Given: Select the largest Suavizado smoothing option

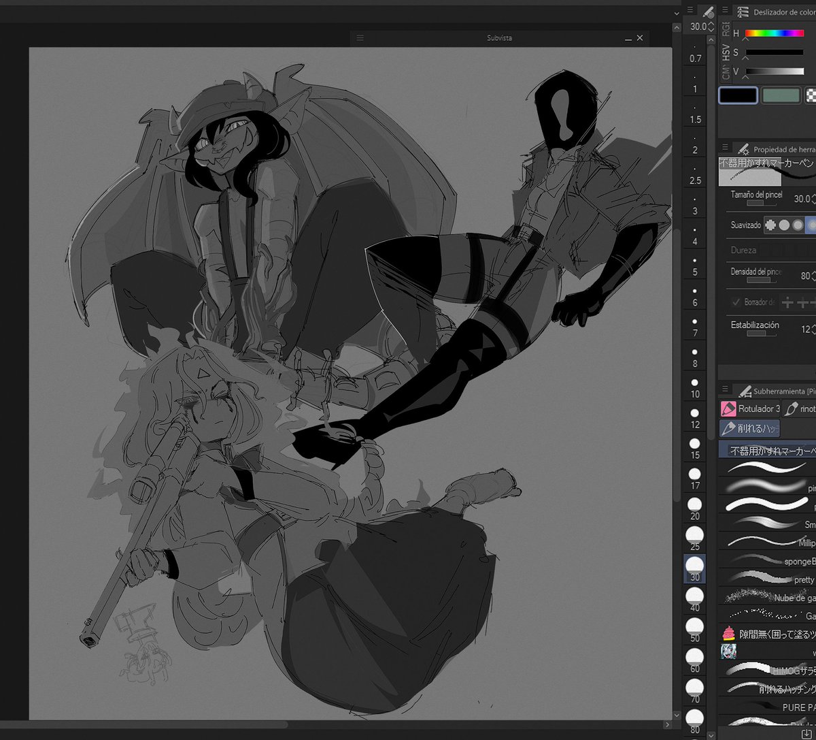Looking at the screenshot, I should click(x=811, y=225).
